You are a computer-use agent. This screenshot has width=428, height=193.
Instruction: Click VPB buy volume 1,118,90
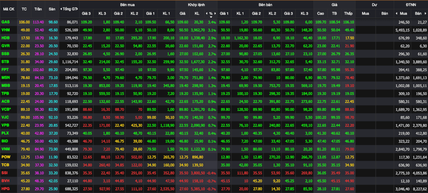tap(166, 125)
